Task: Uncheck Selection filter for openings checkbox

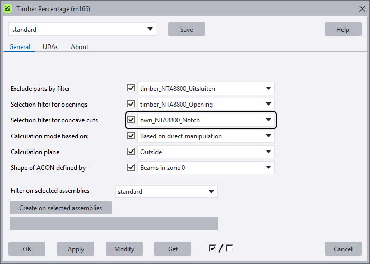Action: coord(131,105)
